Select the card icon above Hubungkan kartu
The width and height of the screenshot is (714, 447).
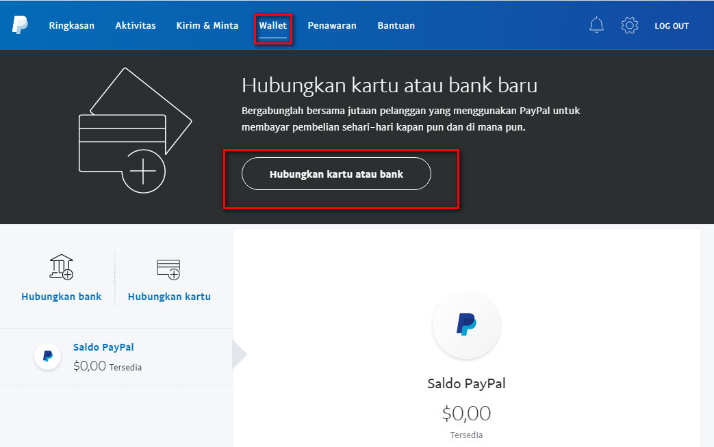click(x=168, y=268)
